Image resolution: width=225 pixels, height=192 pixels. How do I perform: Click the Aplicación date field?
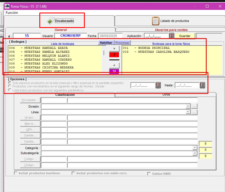(x=156, y=36)
